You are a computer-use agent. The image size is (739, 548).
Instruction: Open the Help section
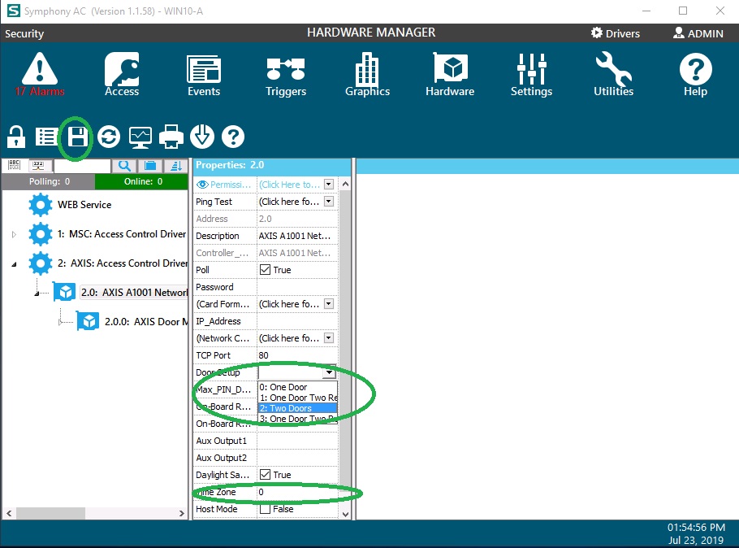click(x=696, y=75)
